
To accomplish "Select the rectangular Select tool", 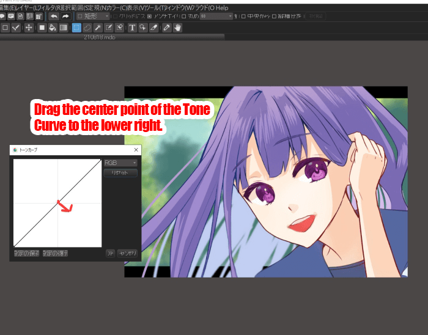I will [76, 28].
